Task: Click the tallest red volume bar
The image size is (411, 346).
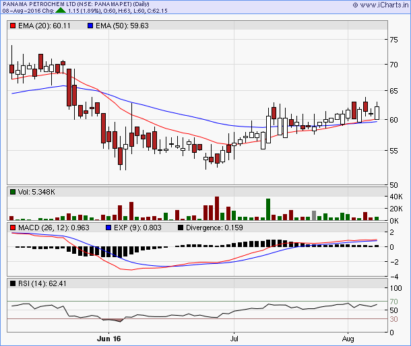Action: point(217,208)
